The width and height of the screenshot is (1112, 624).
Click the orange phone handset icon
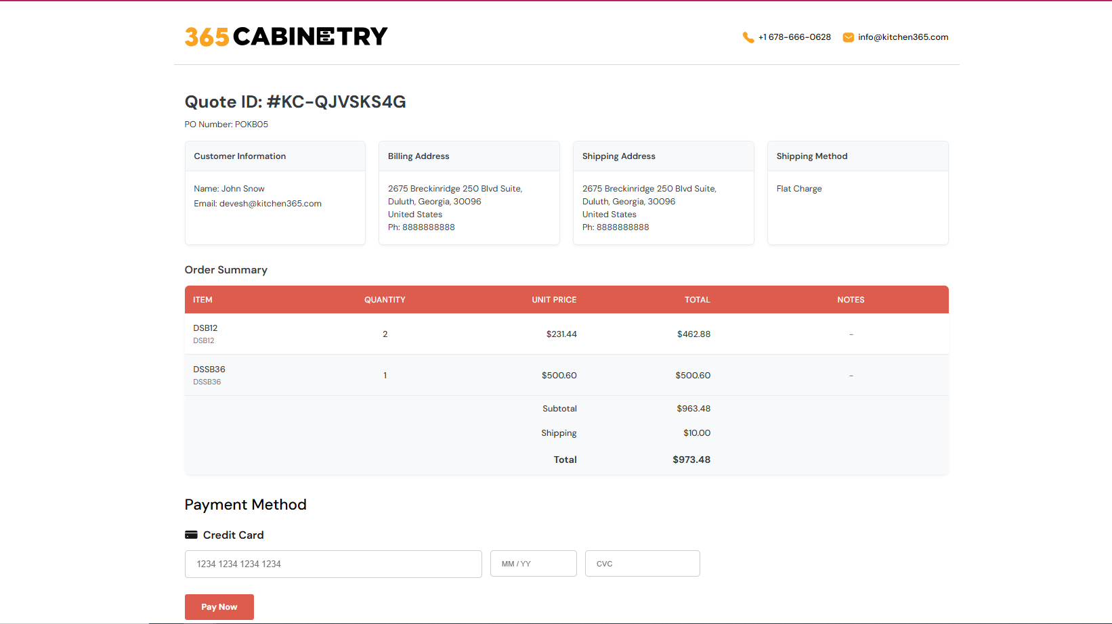click(748, 37)
